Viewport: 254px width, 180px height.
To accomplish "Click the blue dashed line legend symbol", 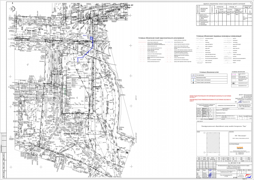I will coord(169,42).
